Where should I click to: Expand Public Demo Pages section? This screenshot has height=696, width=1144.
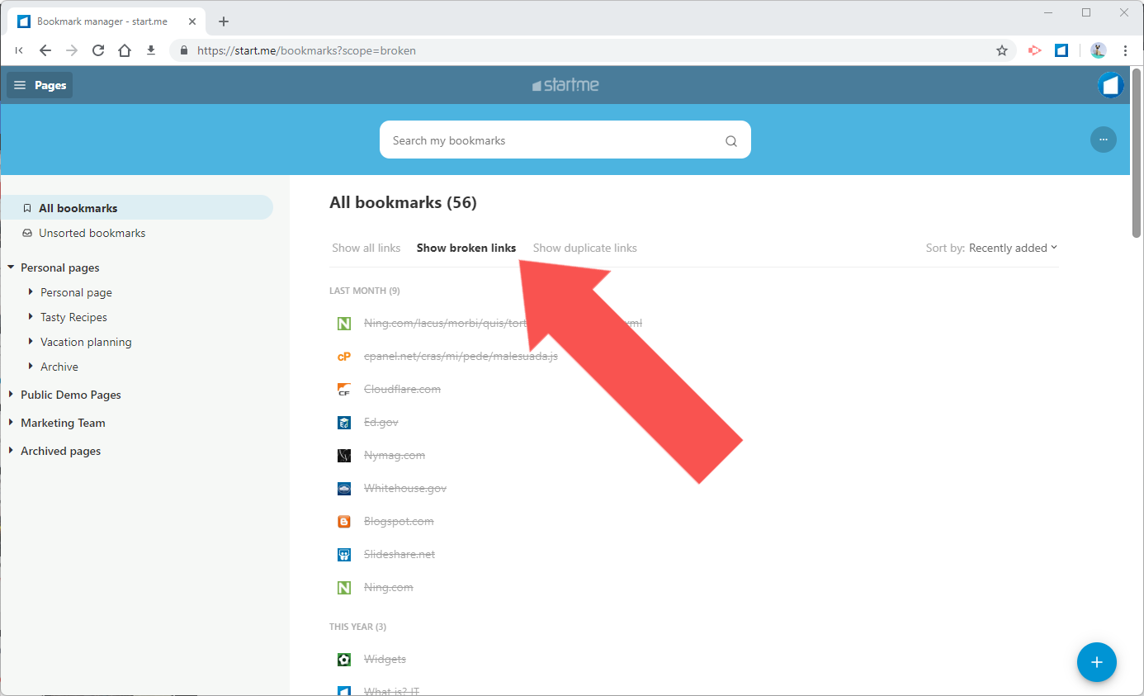pyautogui.click(x=11, y=395)
